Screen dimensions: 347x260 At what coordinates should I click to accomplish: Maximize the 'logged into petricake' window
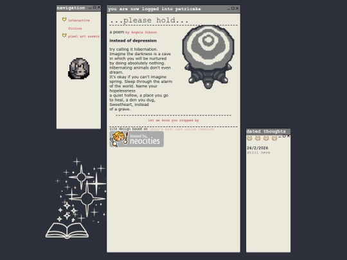point(233,8)
